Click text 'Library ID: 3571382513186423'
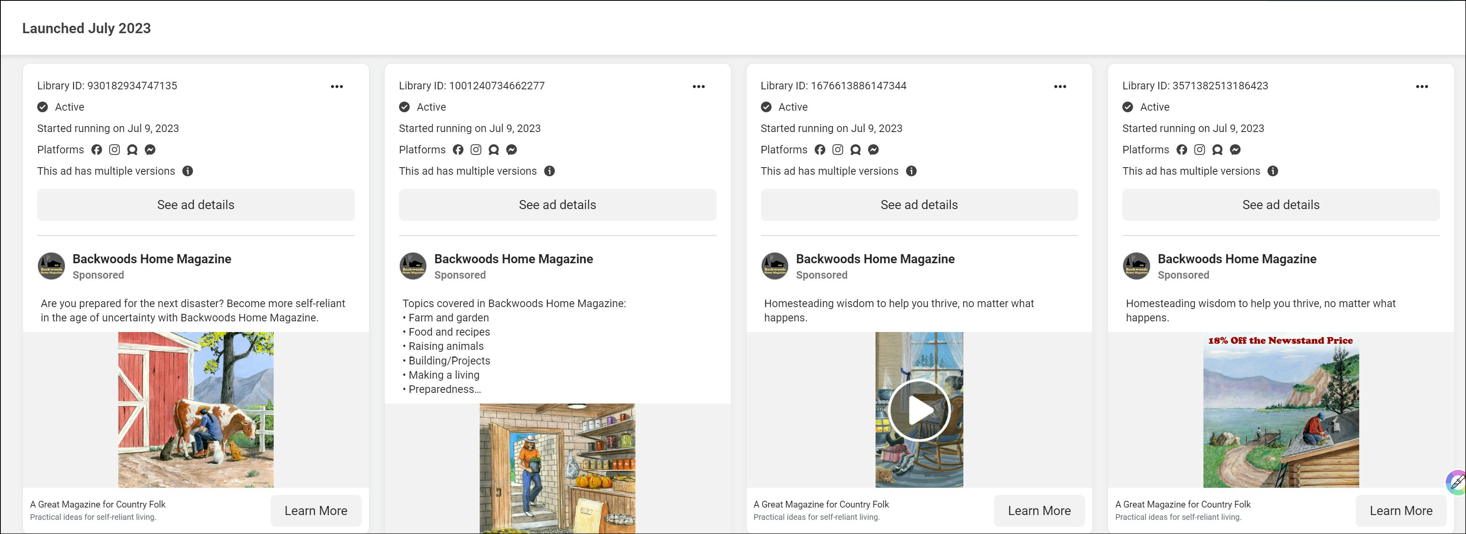 1195,86
